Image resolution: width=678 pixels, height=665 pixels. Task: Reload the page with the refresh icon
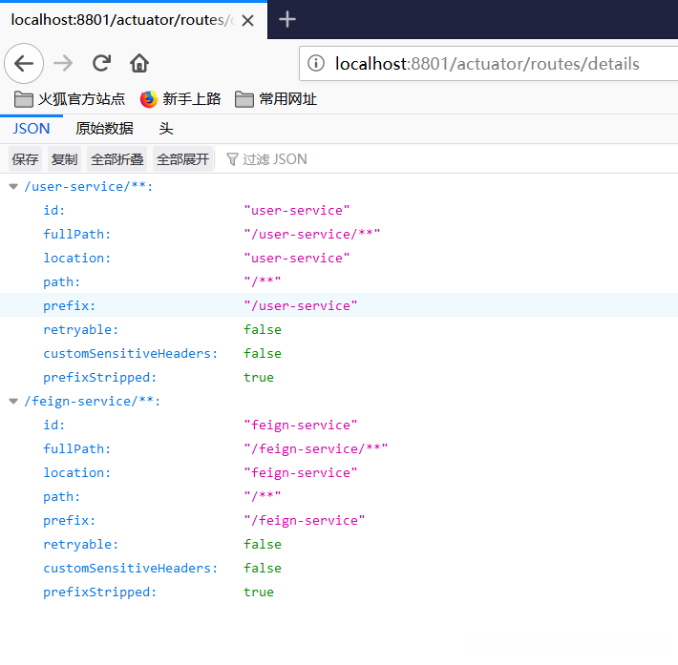[101, 64]
